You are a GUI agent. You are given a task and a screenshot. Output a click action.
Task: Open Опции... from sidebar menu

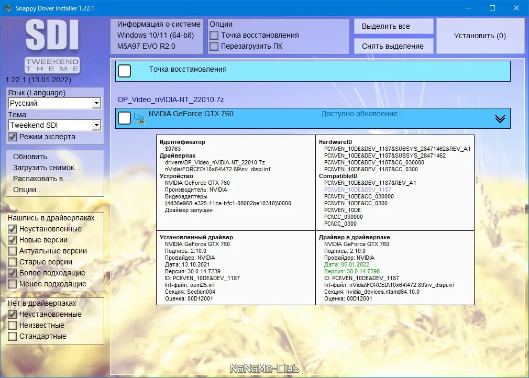tap(28, 190)
